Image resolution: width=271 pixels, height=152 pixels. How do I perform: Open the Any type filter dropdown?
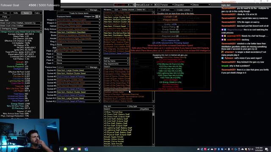click(142, 106)
